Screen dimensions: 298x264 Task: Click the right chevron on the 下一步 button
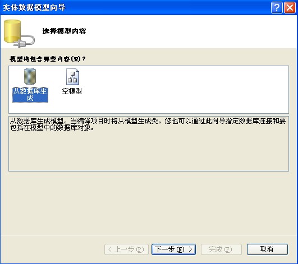tap(190, 249)
